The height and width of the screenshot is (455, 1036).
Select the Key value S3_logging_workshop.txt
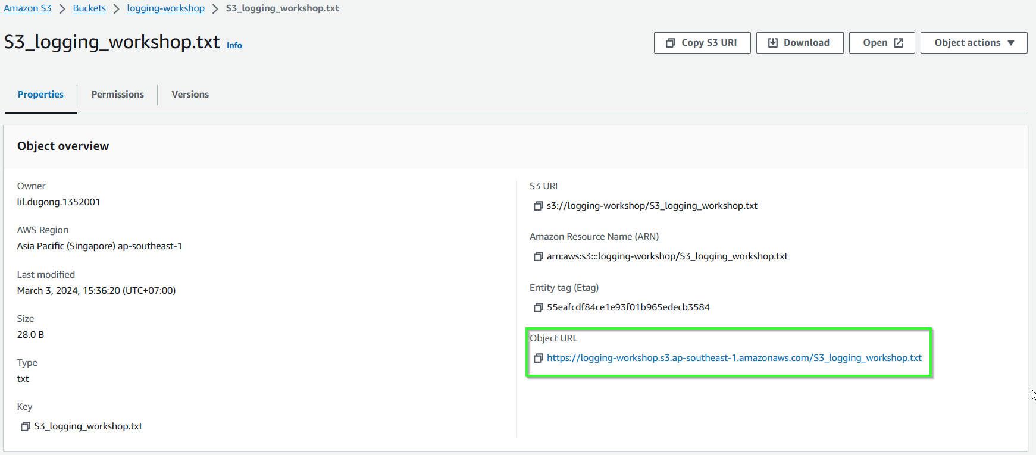pos(88,426)
